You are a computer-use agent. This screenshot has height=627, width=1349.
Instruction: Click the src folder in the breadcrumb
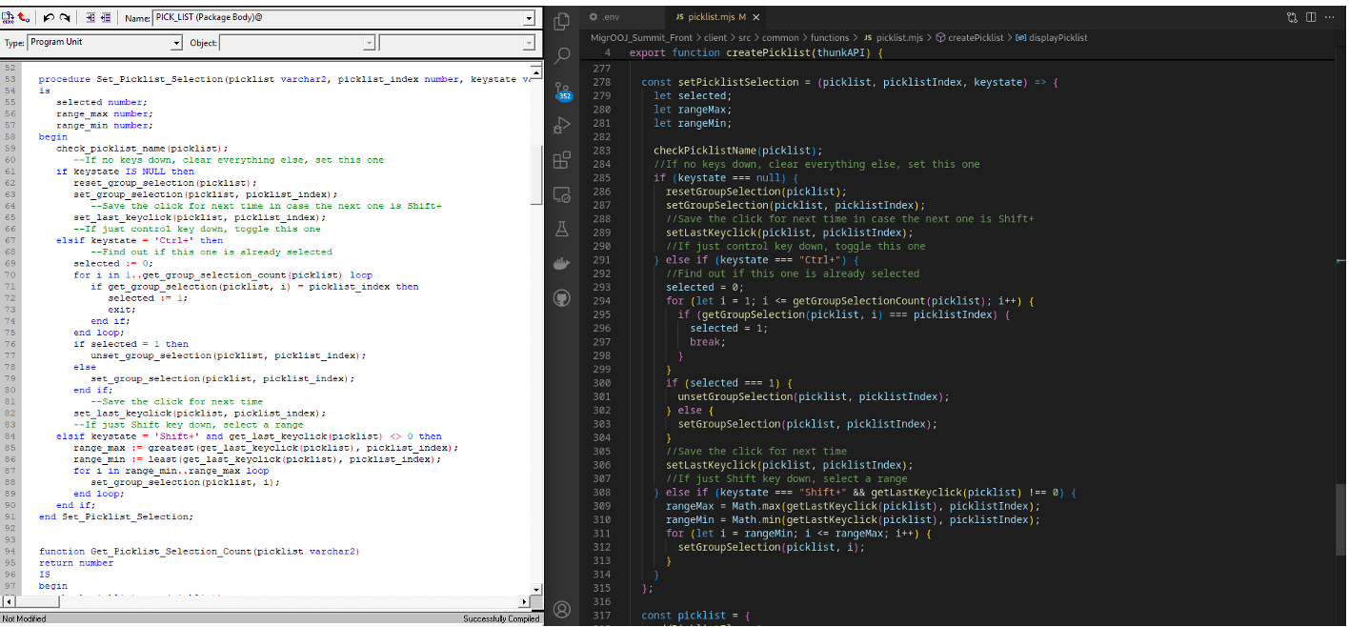[x=746, y=38]
